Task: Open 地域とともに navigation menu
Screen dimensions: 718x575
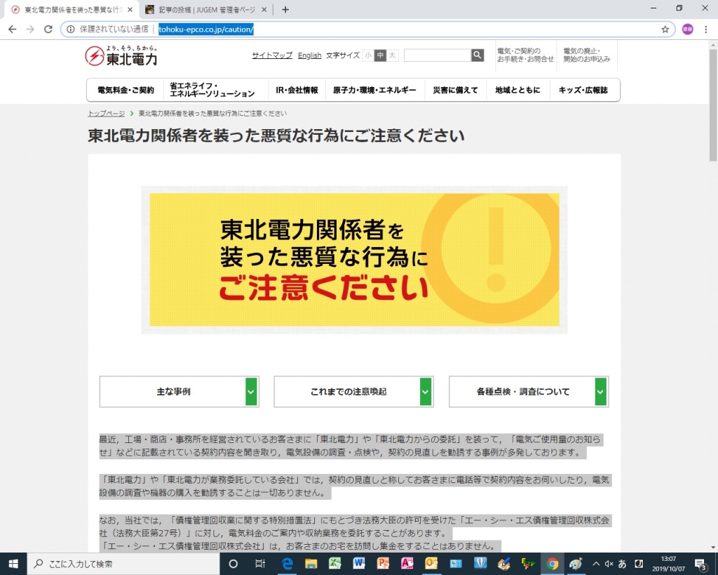Action: tap(518, 90)
